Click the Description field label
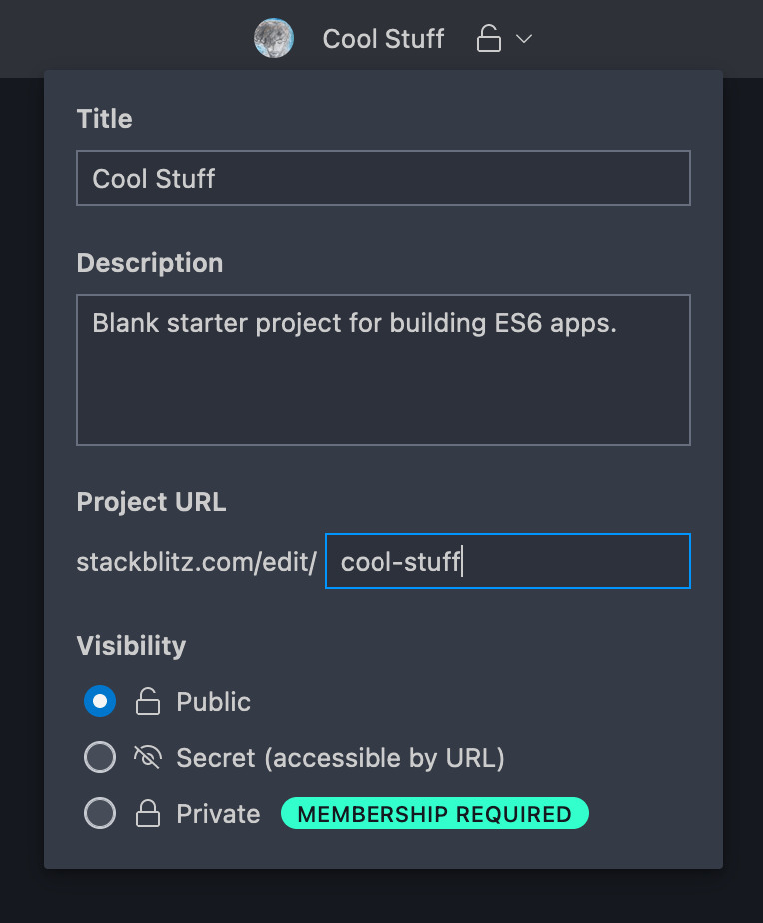763x923 pixels. [150, 263]
